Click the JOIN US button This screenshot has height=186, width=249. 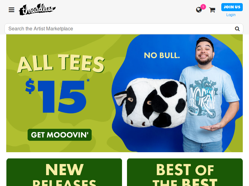pyautogui.click(x=232, y=7)
